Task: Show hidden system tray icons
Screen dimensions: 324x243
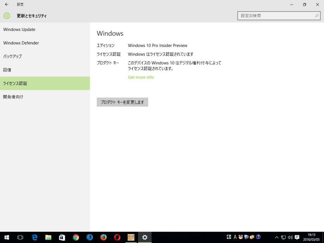Action: coord(276,237)
